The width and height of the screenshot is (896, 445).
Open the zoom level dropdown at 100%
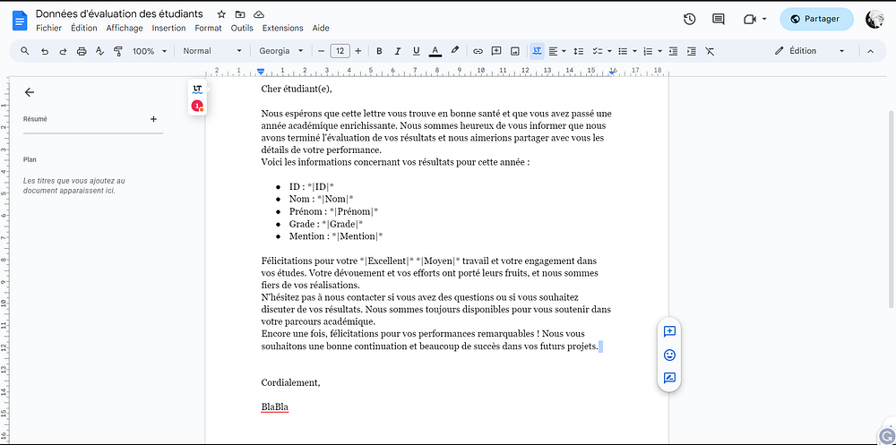point(150,51)
